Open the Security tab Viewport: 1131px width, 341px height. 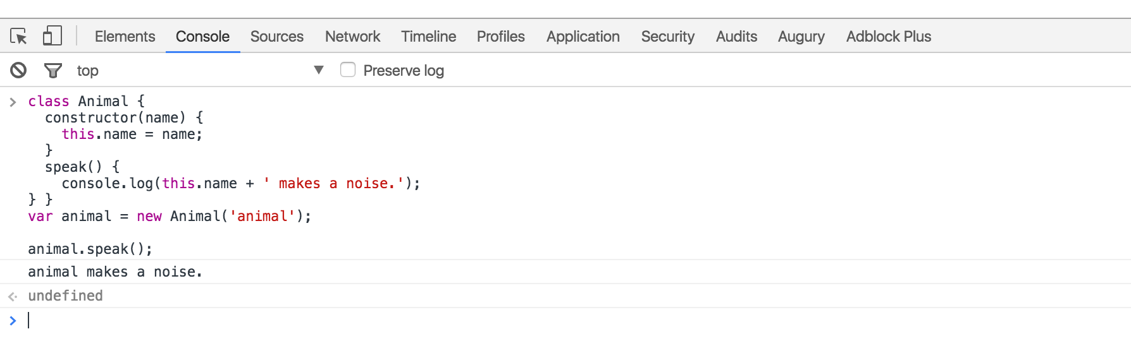click(667, 37)
